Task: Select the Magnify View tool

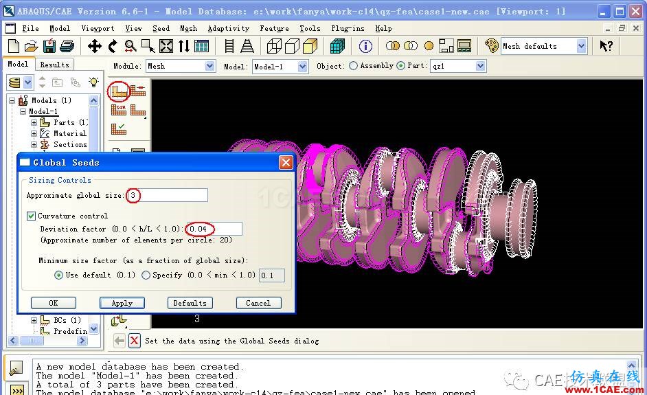Action: pyautogui.click(x=130, y=46)
